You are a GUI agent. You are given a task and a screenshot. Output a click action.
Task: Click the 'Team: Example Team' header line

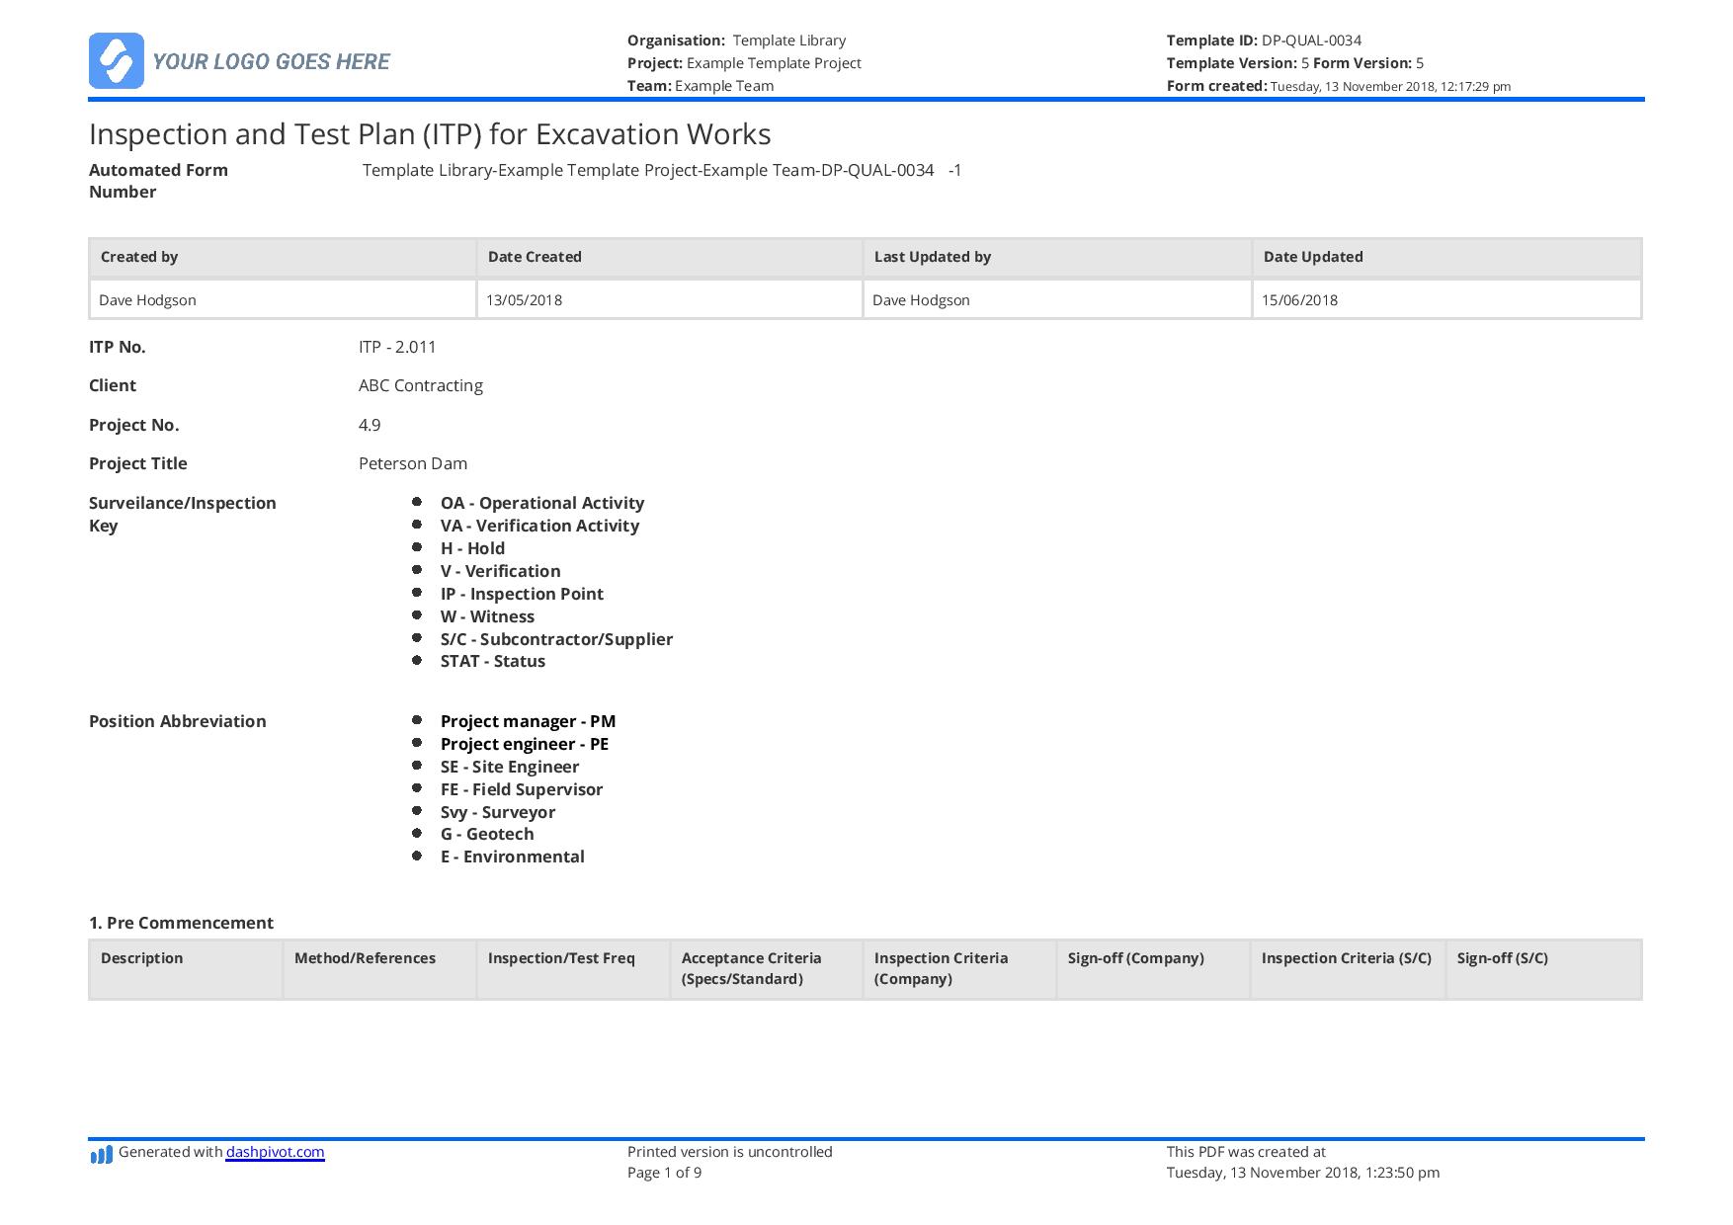click(x=701, y=86)
